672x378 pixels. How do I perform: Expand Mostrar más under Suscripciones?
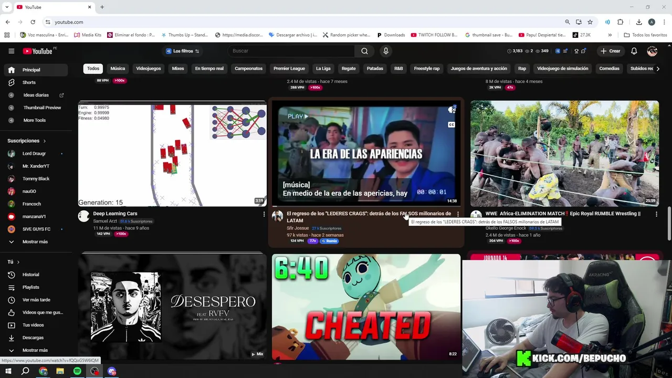pos(35,241)
